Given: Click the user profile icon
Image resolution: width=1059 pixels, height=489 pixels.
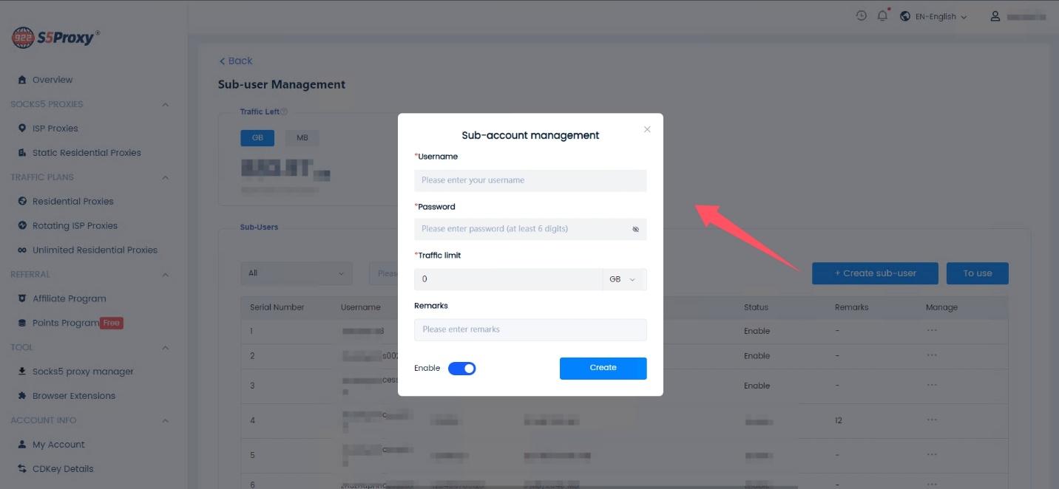Looking at the screenshot, I should click(x=995, y=16).
